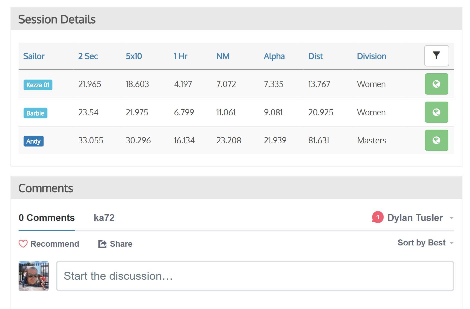The height and width of the screenshot is (309, 470).
Task: Click the Session Details heading
Action: pyautogui.click(x=57, y=19)
